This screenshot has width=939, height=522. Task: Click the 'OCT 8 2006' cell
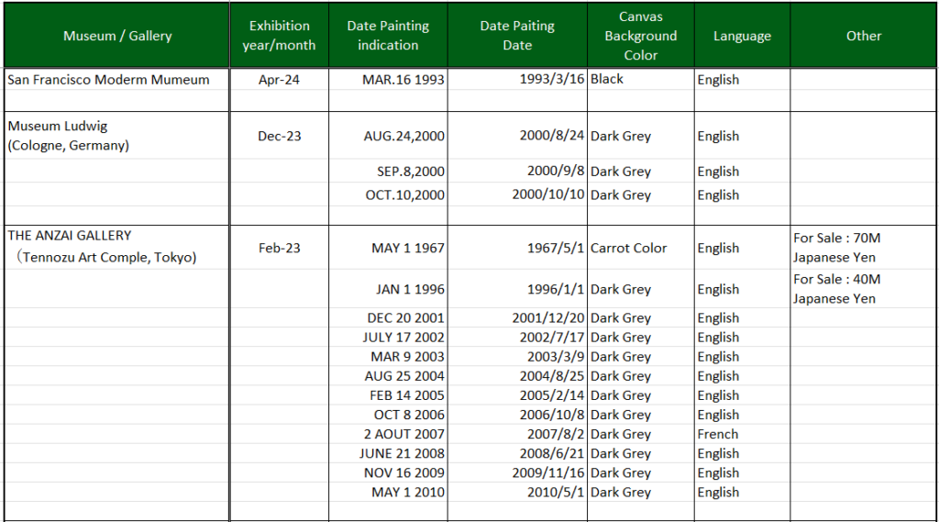click(388, 415)
